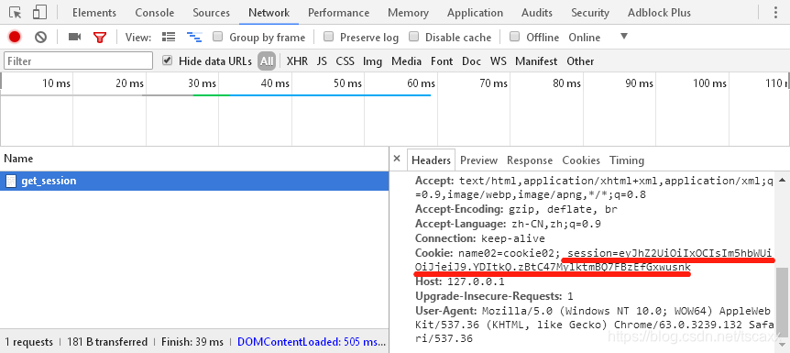The height and width of the screenshot is (353, 790).
Task: Activate the inspect element picker icon
Action: click(x=15, y=13)
